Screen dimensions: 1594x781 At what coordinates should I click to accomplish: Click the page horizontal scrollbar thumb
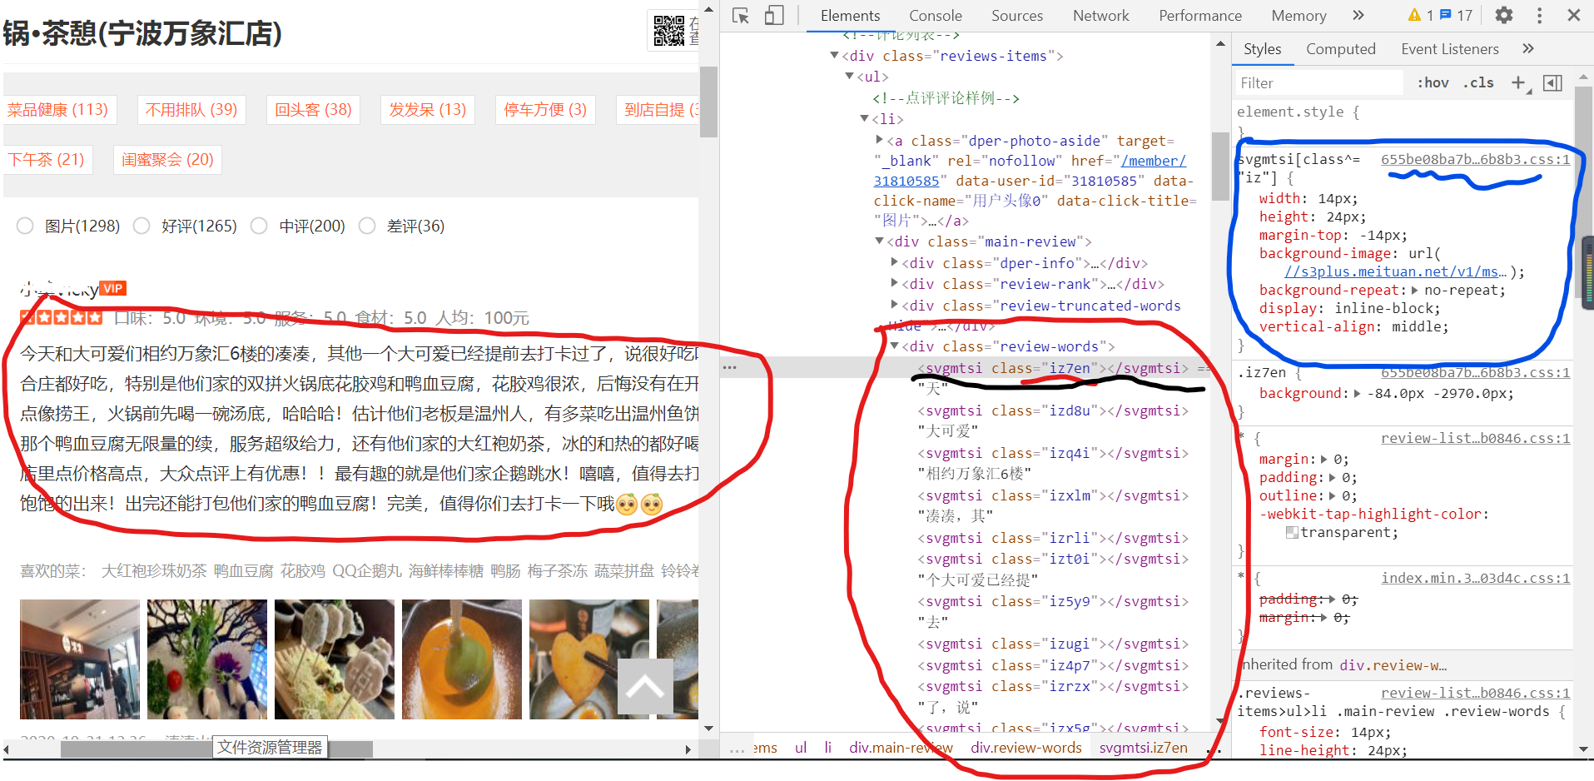216,749
